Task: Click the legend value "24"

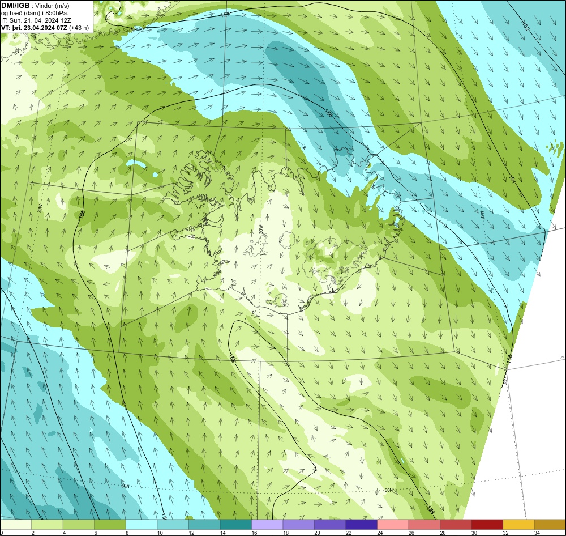Action: click(380, 533)
